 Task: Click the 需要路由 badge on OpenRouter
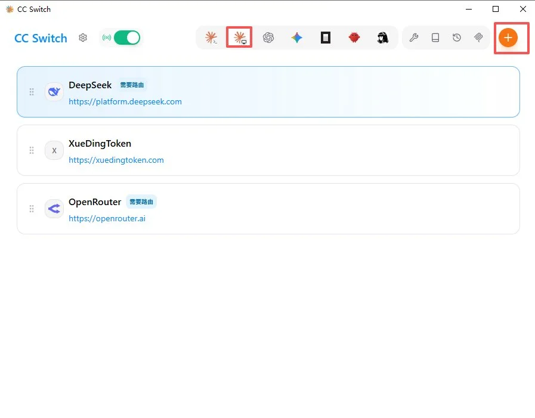click(x=141, y=202)
